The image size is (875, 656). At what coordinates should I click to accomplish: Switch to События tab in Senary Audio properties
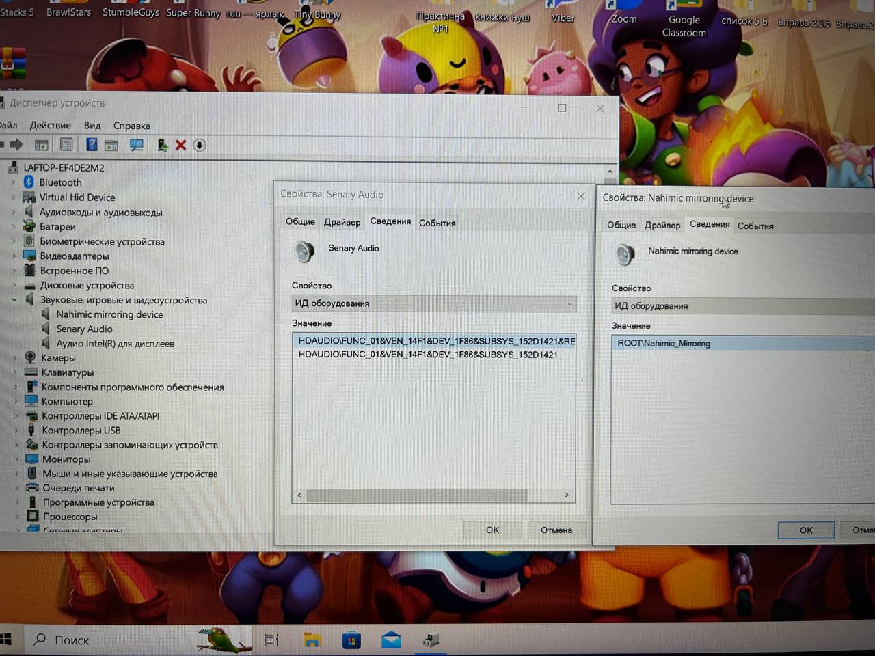point(437,223)
